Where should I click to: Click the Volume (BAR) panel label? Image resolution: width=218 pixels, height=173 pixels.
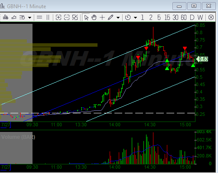[x=18, y=137]
